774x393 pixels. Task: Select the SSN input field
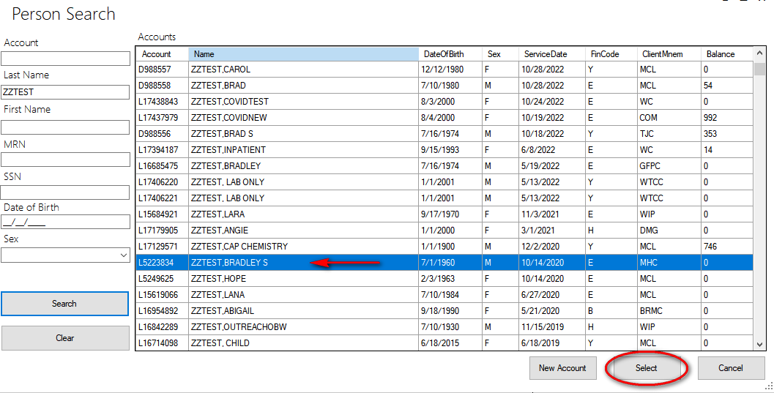65,192
